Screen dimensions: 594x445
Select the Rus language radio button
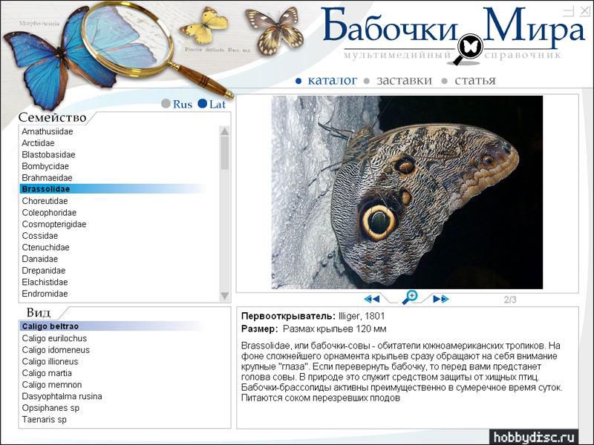166,105
